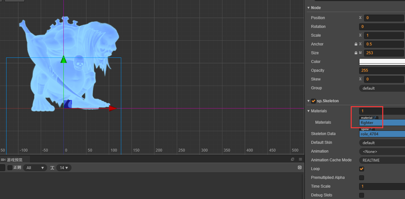Collapse the sp.Skeleton section
Screen dimensions: 405x199
308,101
